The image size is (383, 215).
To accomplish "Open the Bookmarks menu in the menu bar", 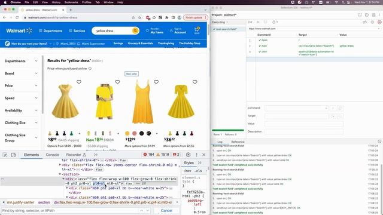I will (x=71, y=2).
